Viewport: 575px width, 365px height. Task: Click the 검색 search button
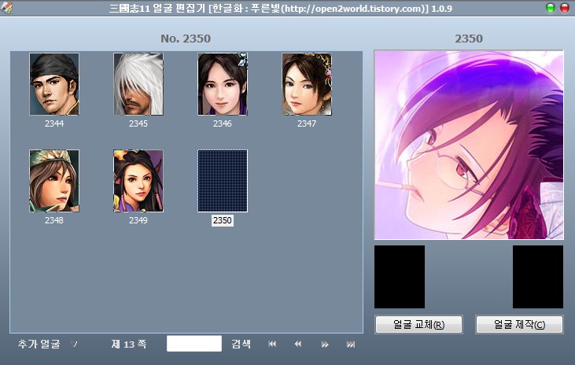point(241,344)
